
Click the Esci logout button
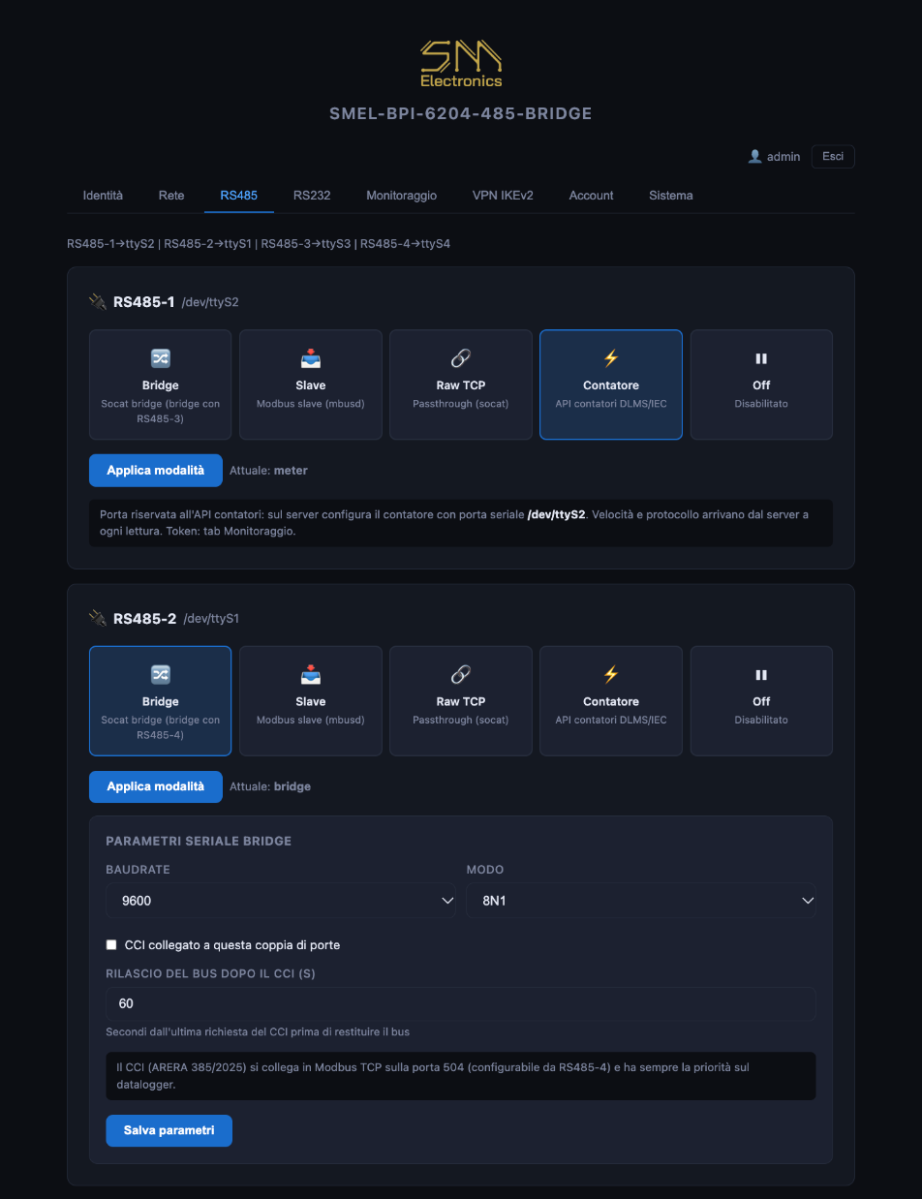tap(833, 156)
